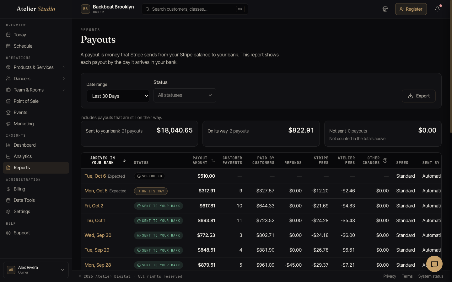Open the Backbeat Brooklyn studio switcher

[107, 9]
